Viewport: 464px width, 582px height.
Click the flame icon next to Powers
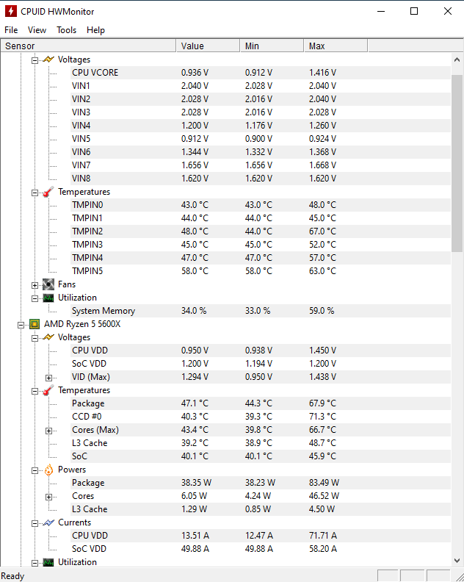(48, 470)
